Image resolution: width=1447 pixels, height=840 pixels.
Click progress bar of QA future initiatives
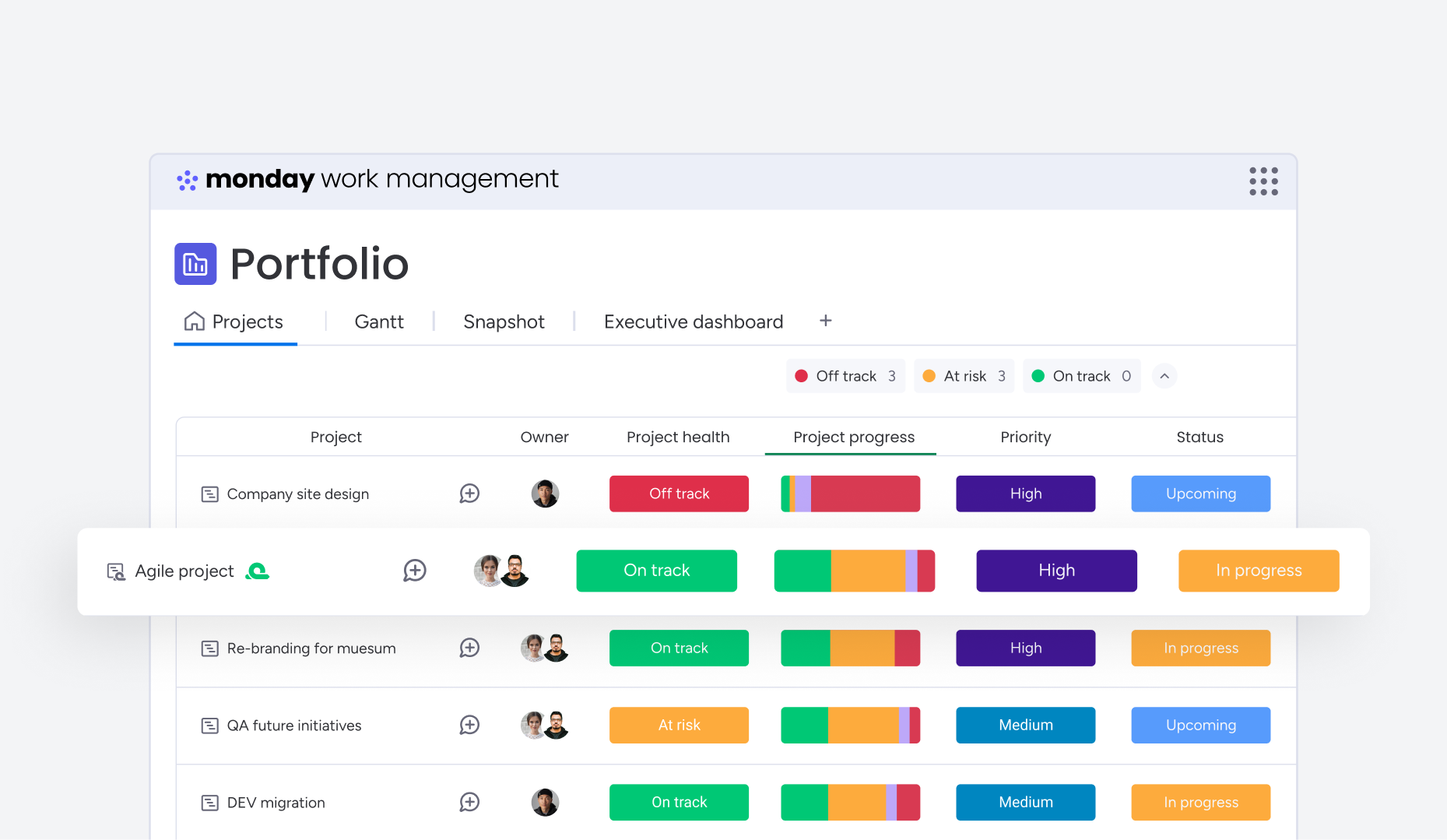click(x=850, y=725)
